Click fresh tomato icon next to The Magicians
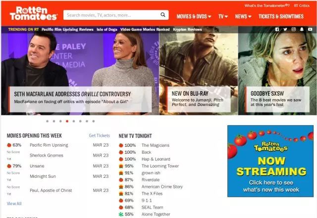 [x=121, y=145]
